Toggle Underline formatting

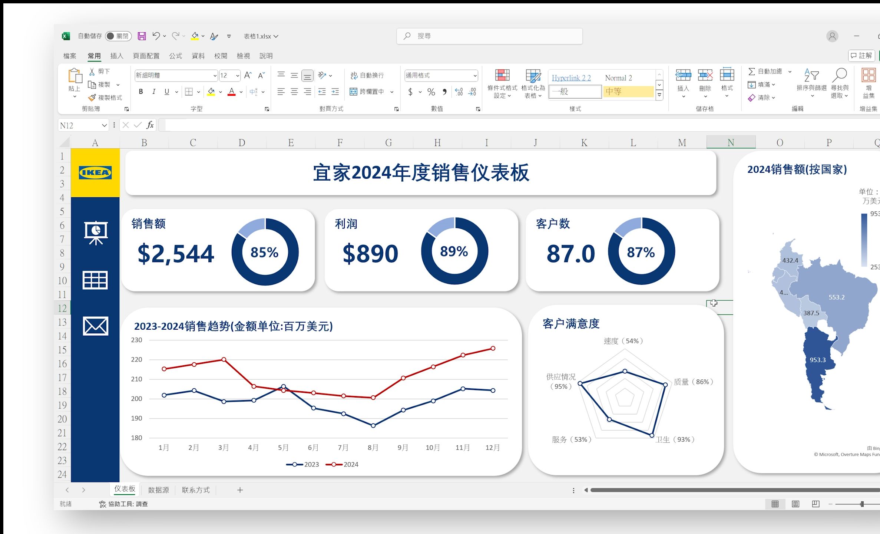[167, 92]
